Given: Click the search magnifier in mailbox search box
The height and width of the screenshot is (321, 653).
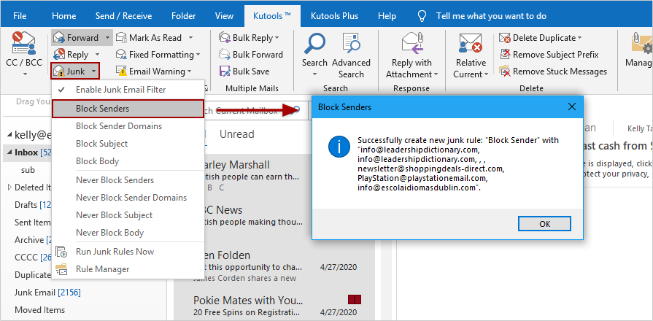Looking at the screenshot, I should click(296, 110).
